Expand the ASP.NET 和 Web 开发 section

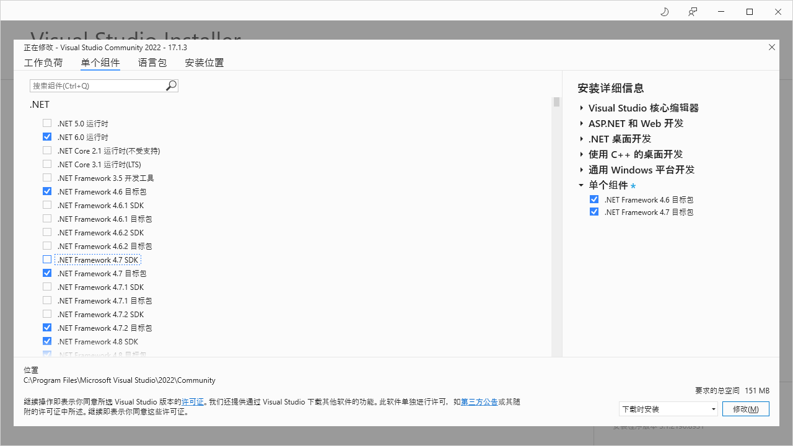581,123
